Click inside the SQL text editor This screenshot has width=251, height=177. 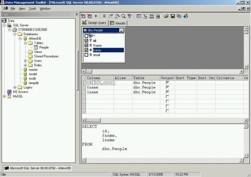[x=162, y=141]
